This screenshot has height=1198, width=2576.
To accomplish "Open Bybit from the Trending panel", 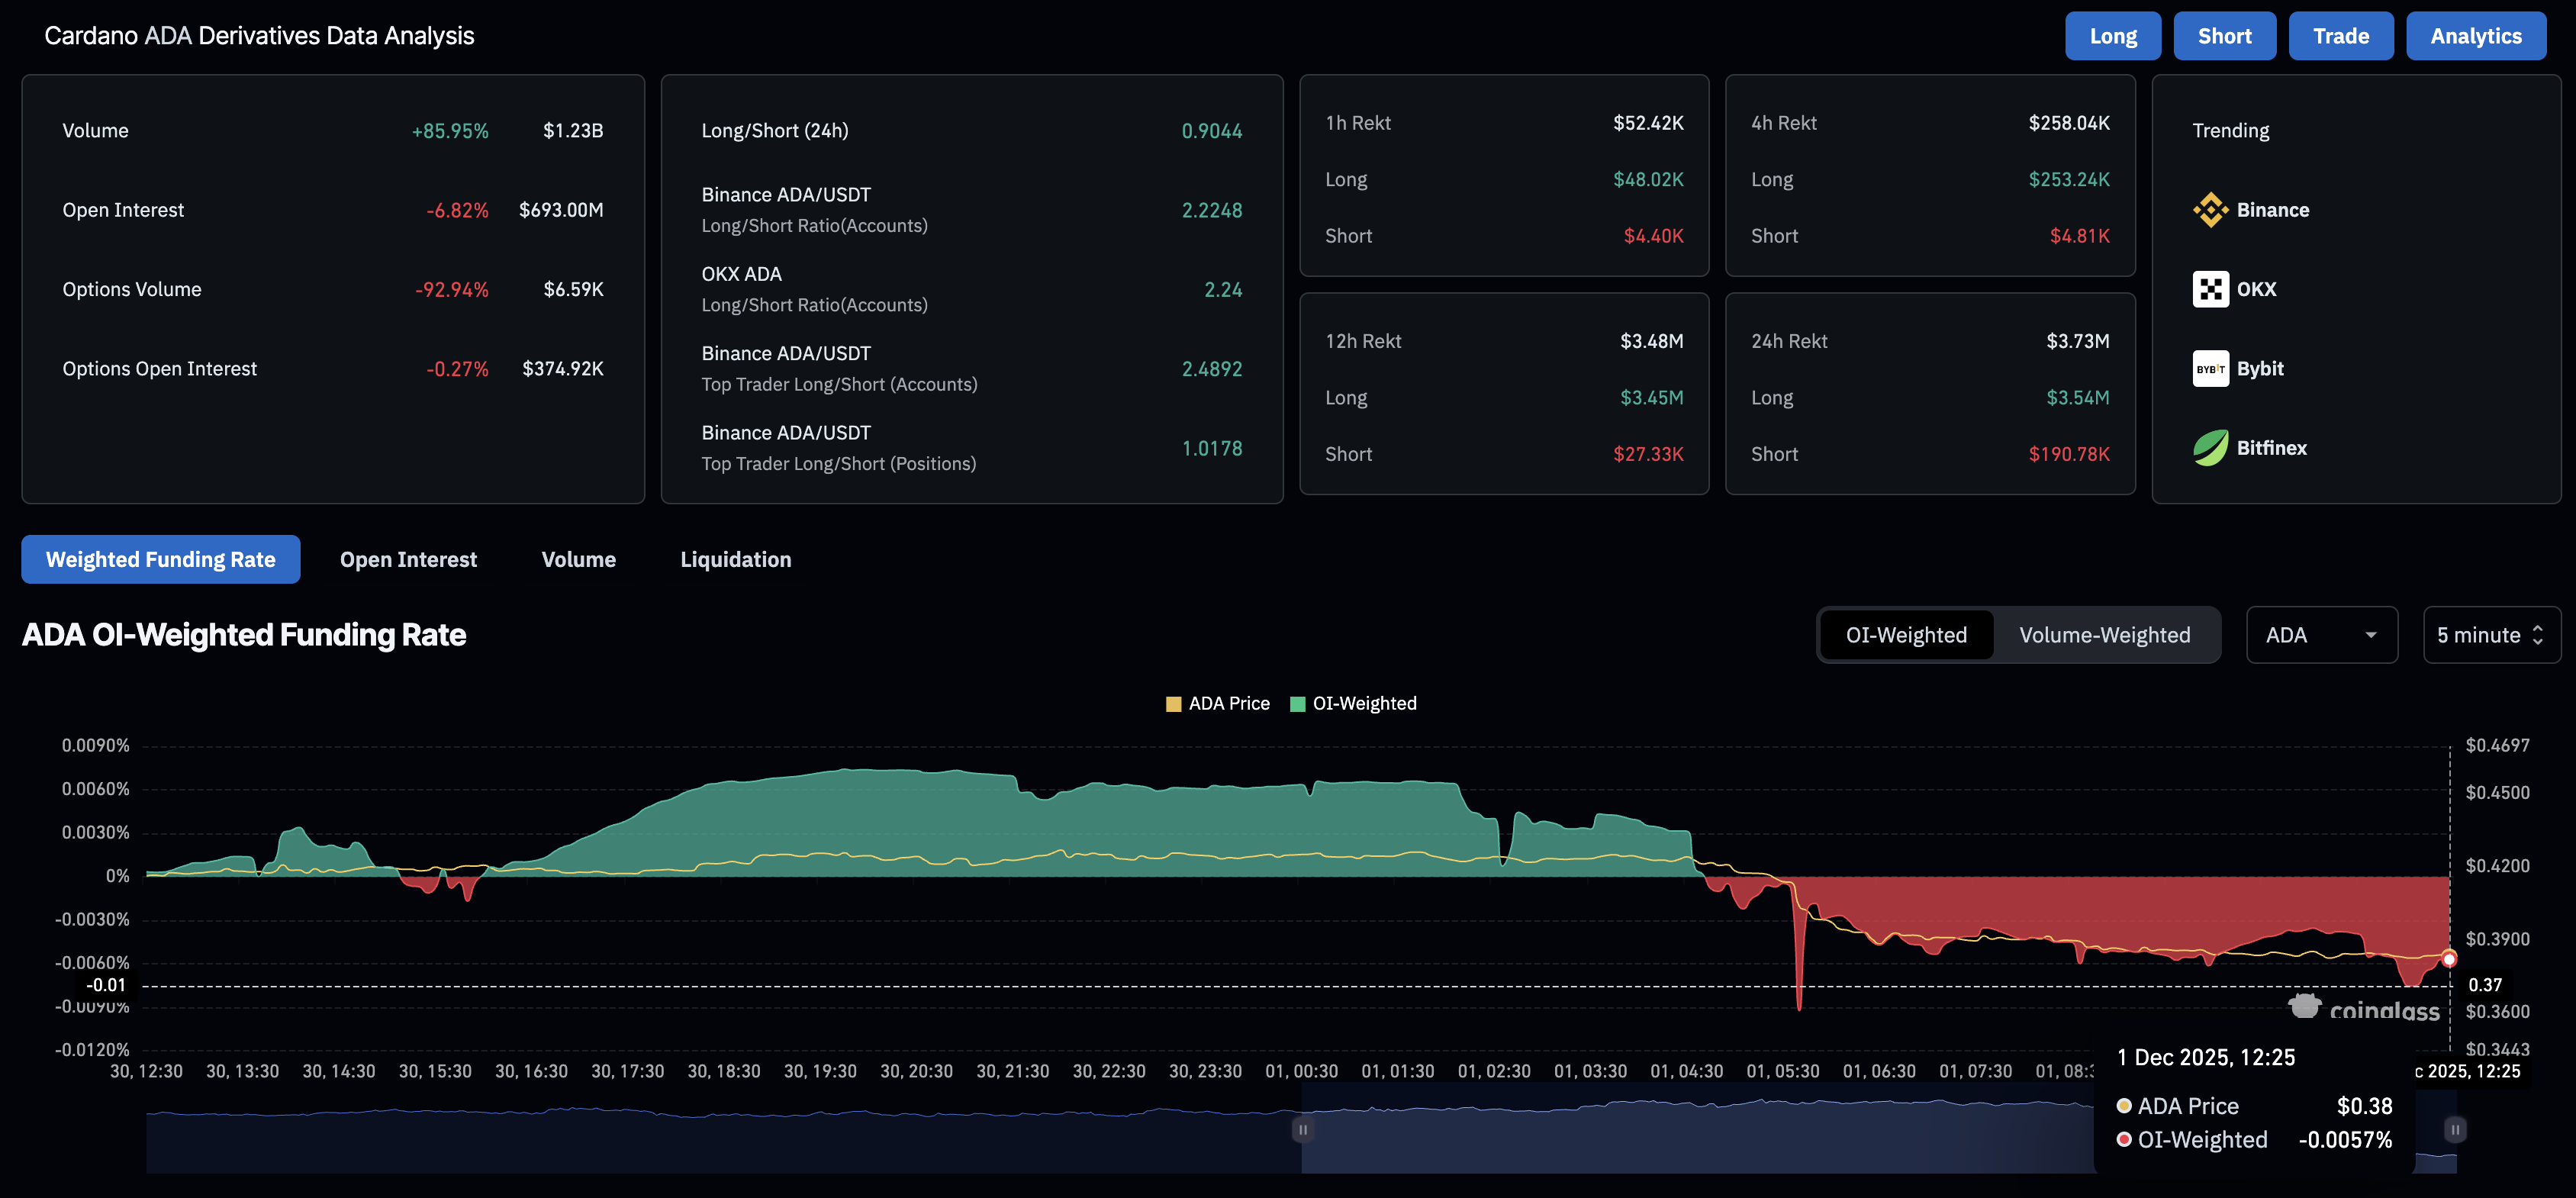I will point(2210,368).
